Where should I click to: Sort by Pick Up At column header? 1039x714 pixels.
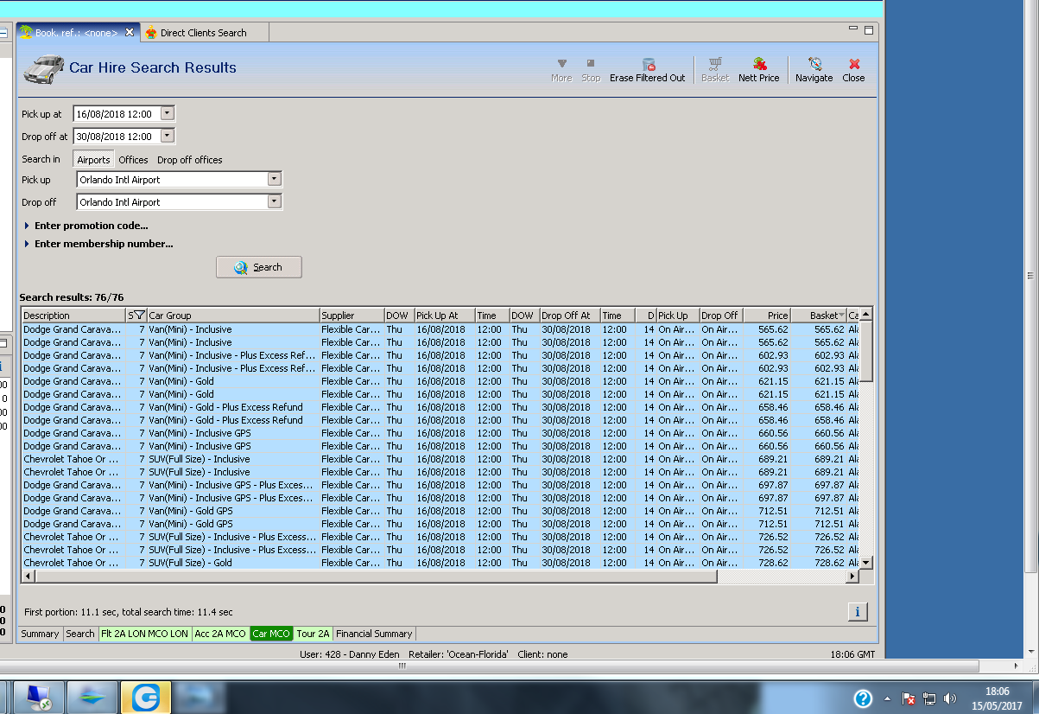(444, 316)
